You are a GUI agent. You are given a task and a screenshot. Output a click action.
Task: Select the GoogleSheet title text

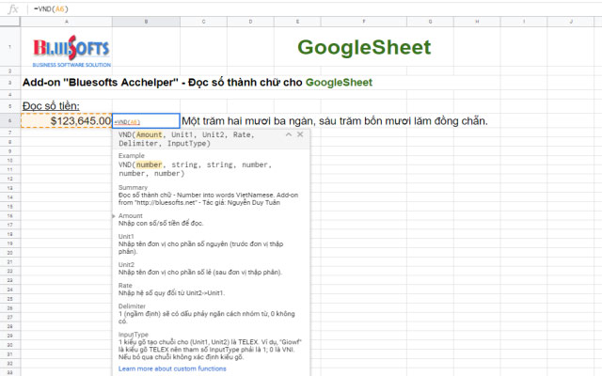click(x=364, y=47)
